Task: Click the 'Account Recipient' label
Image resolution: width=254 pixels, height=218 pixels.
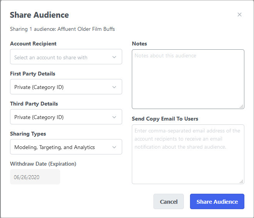Action: tap(33, 44)
